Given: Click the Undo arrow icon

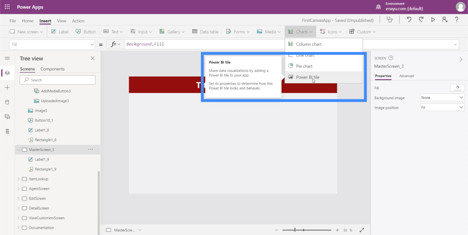Looking at the screenshot, I should 409,19.
